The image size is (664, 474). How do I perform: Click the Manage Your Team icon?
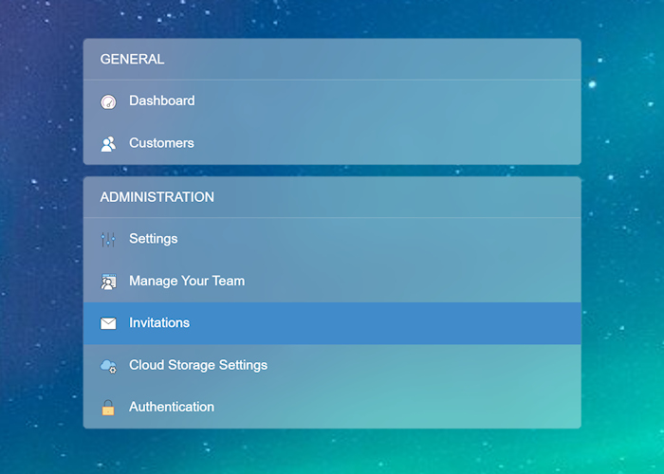[x=108, y=282]
